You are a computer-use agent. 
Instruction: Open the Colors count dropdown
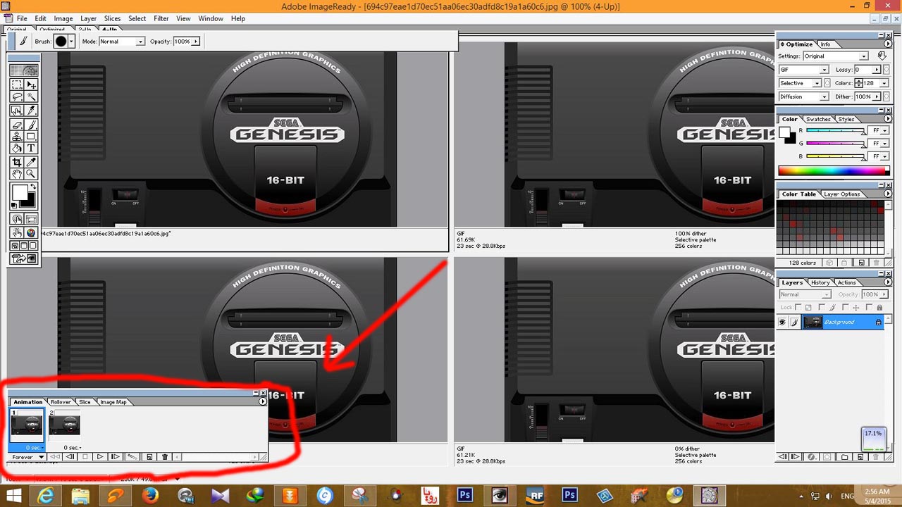pos(884,83)
